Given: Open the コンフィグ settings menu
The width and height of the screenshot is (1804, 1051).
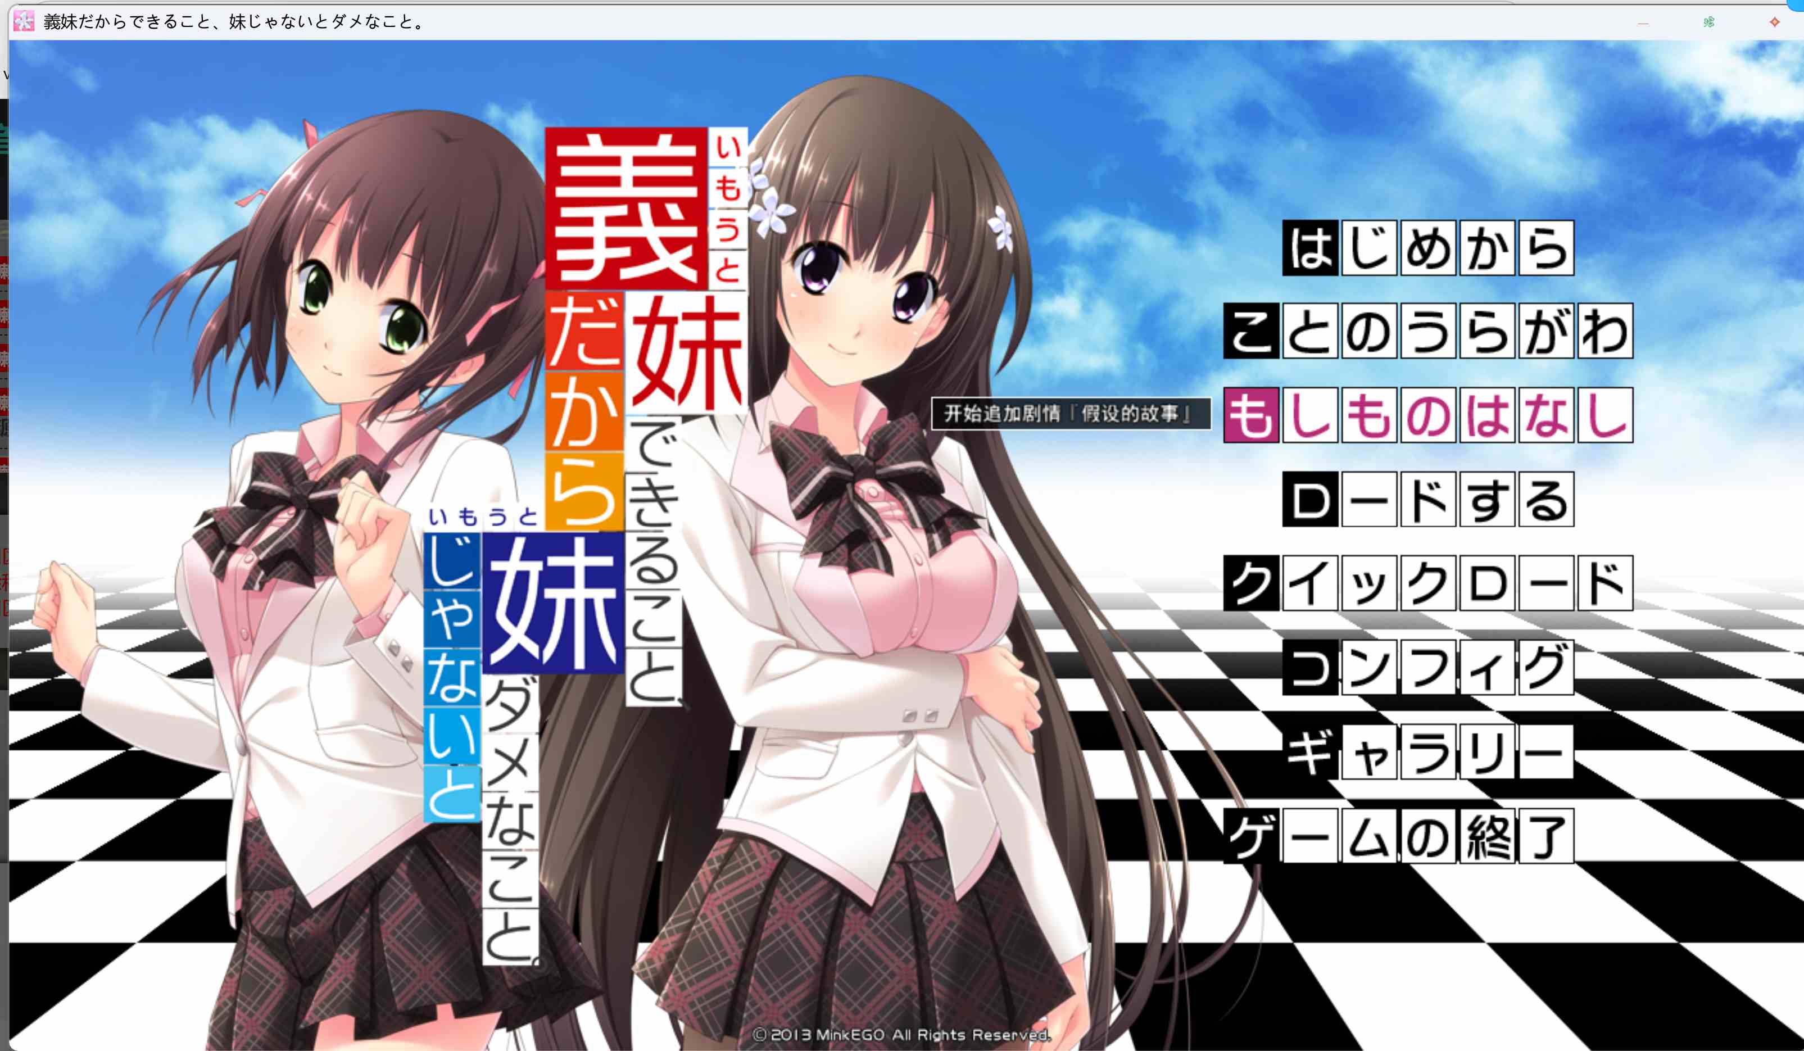Looking at the screenshot, I should [x=1427, y=667].
